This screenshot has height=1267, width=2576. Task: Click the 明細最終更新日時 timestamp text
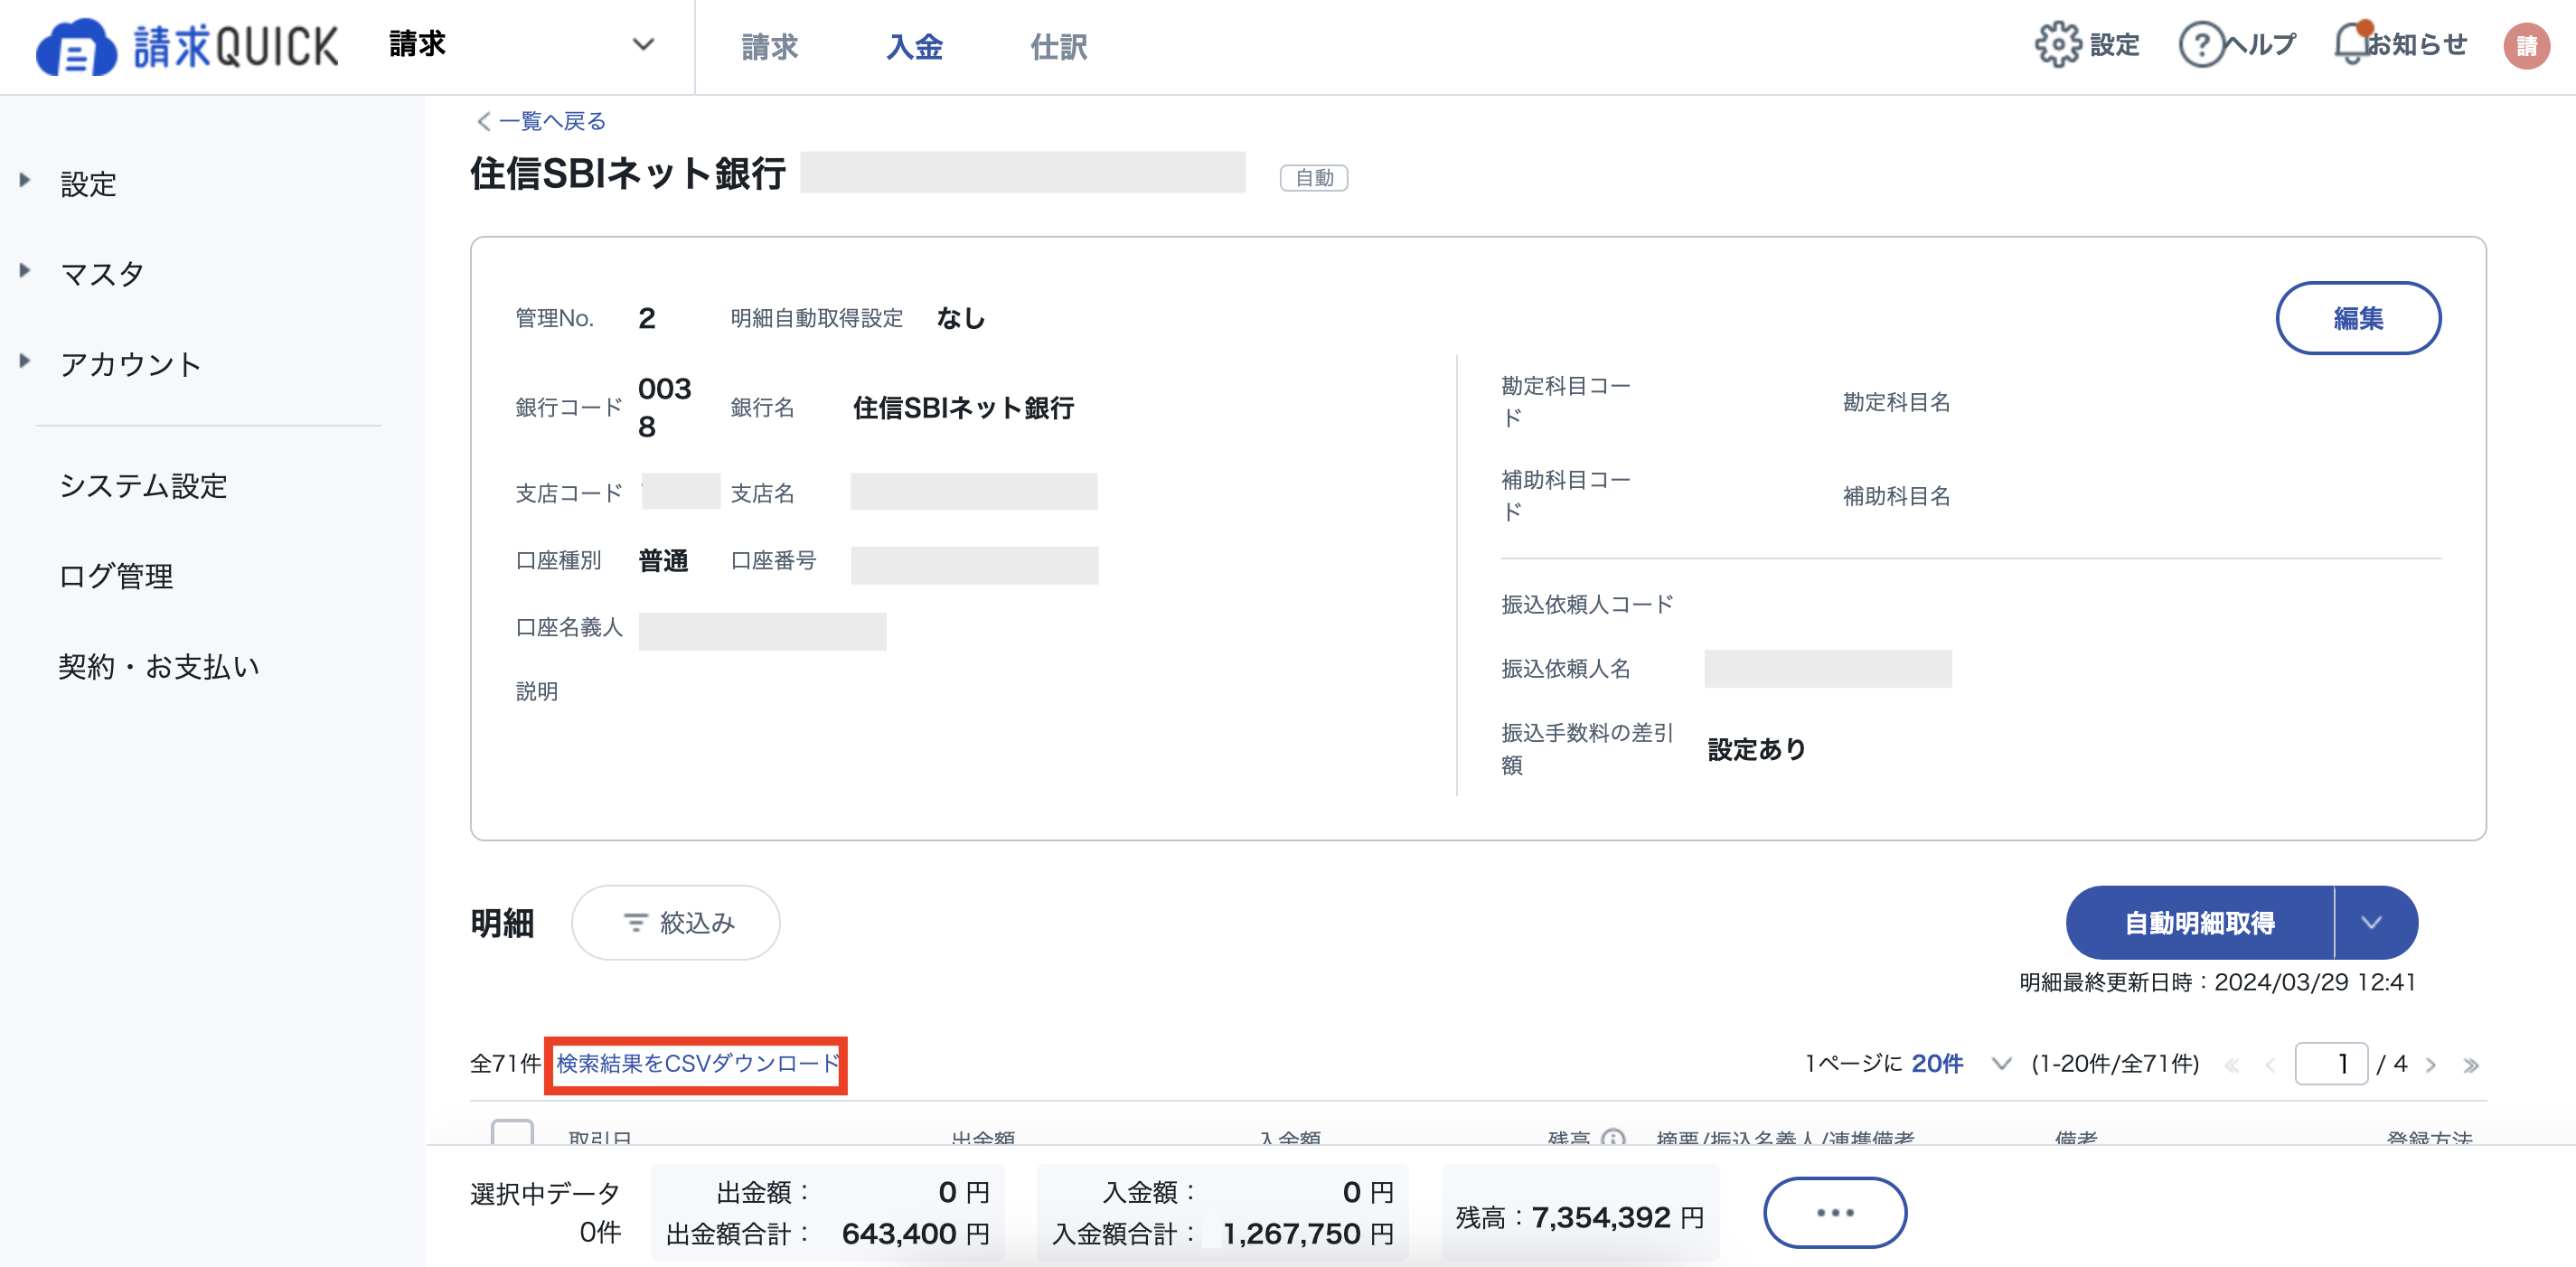click(2217, 982)
